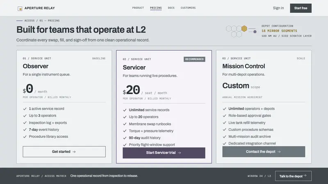This screenshot has width=328, height=184.
Task: Click 'For teams running live procedures.' text
Action: click(x=150, y=76)
